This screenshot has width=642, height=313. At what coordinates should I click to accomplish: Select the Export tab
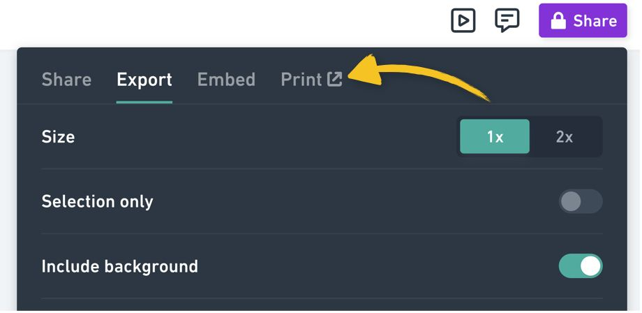click(x=144, y=80)
